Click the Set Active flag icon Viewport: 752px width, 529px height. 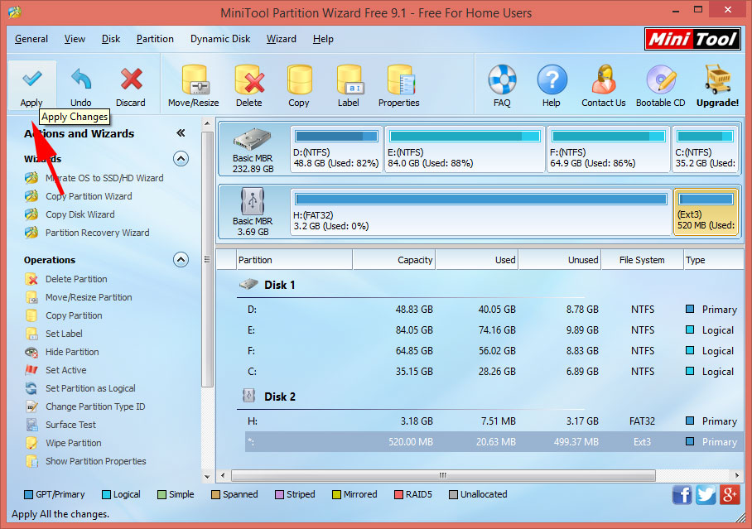point(31,370)
